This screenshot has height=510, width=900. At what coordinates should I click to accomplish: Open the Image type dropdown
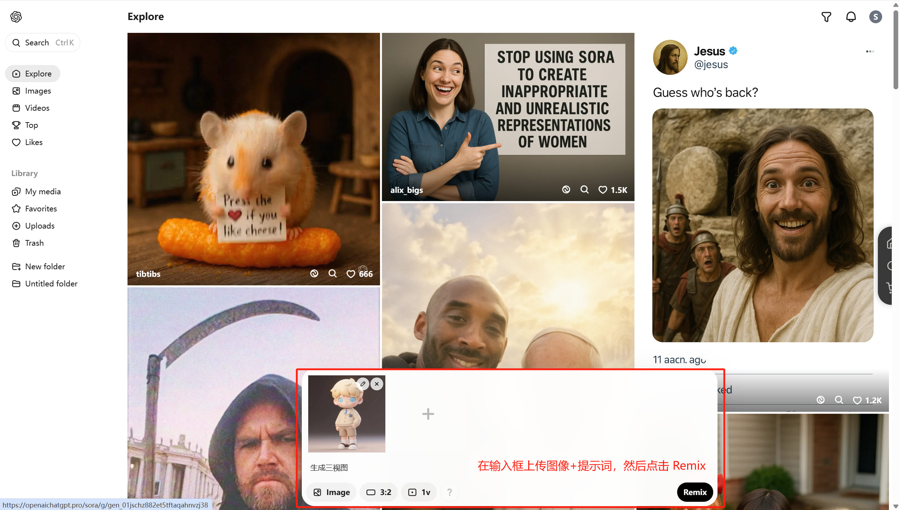tap(331, 492)
